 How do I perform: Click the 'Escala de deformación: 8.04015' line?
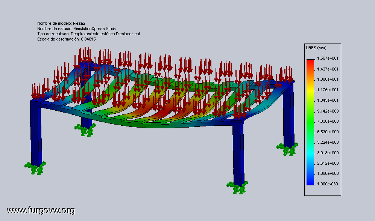67,39
